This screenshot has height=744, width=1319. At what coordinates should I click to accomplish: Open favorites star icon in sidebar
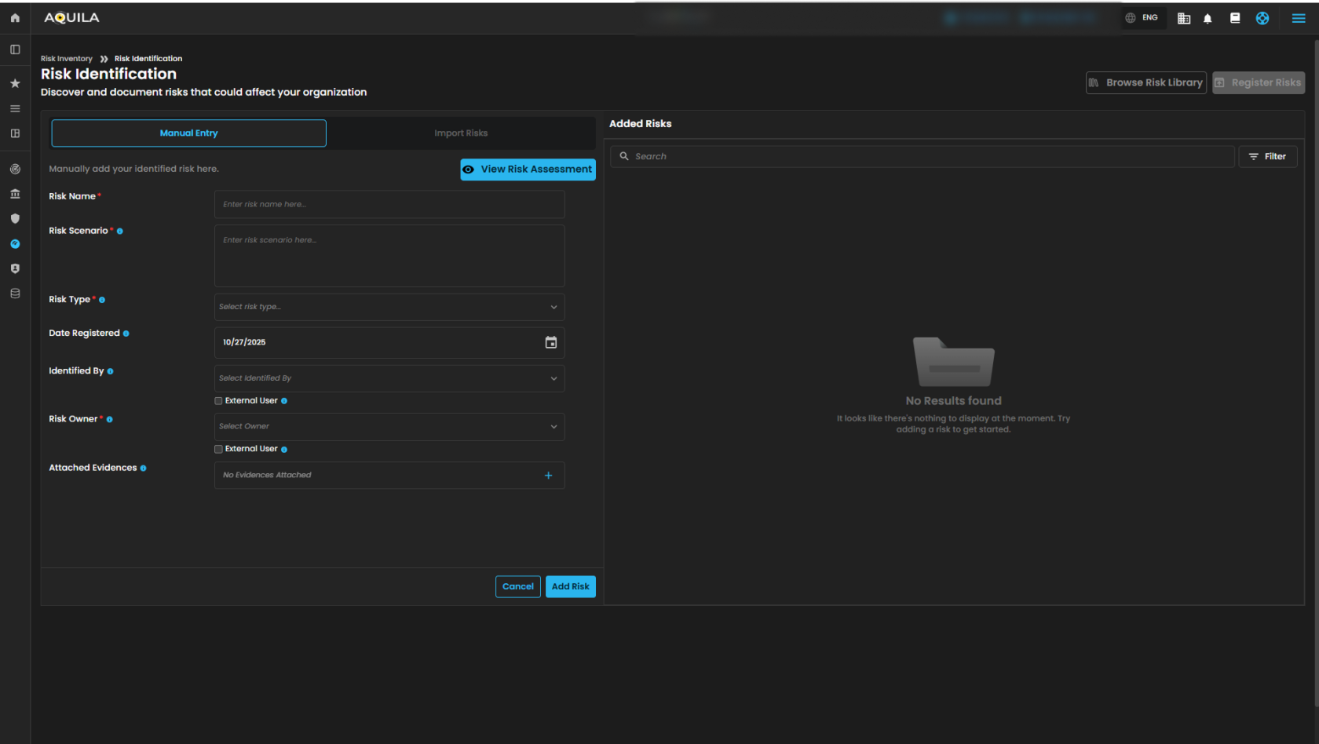tap(15, 83)
